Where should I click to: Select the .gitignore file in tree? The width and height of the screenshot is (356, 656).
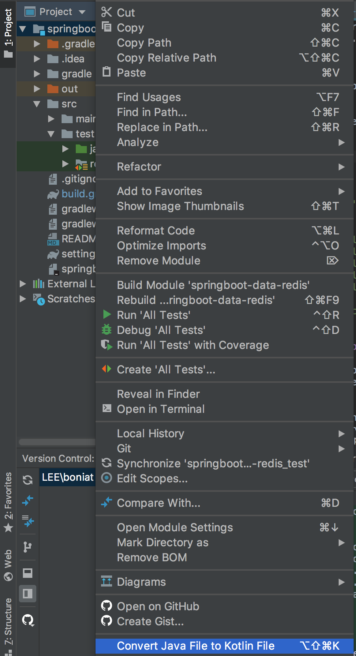tap(71, 179)
